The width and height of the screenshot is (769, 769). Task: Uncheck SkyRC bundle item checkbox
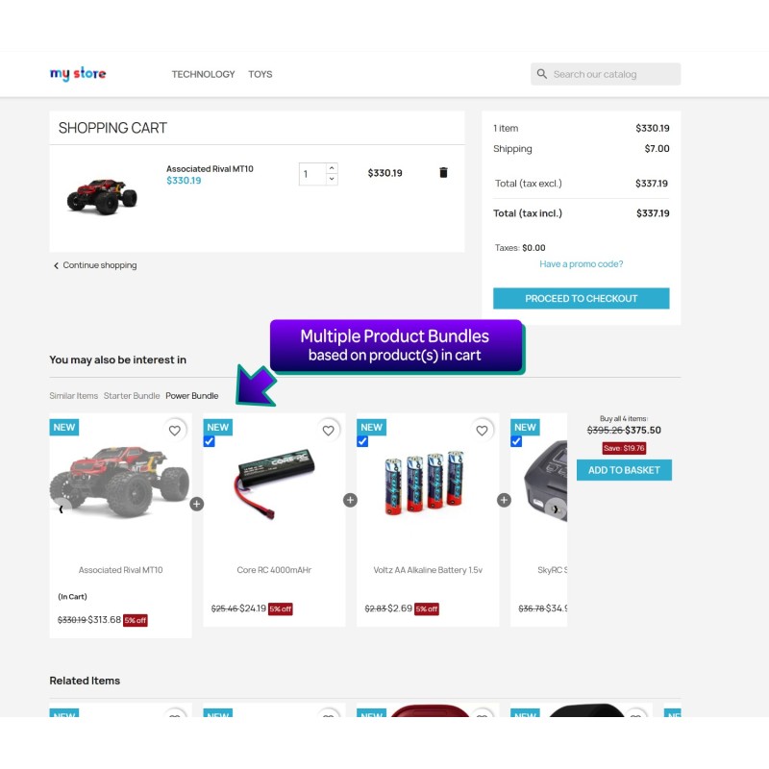[x=516, y=441]
